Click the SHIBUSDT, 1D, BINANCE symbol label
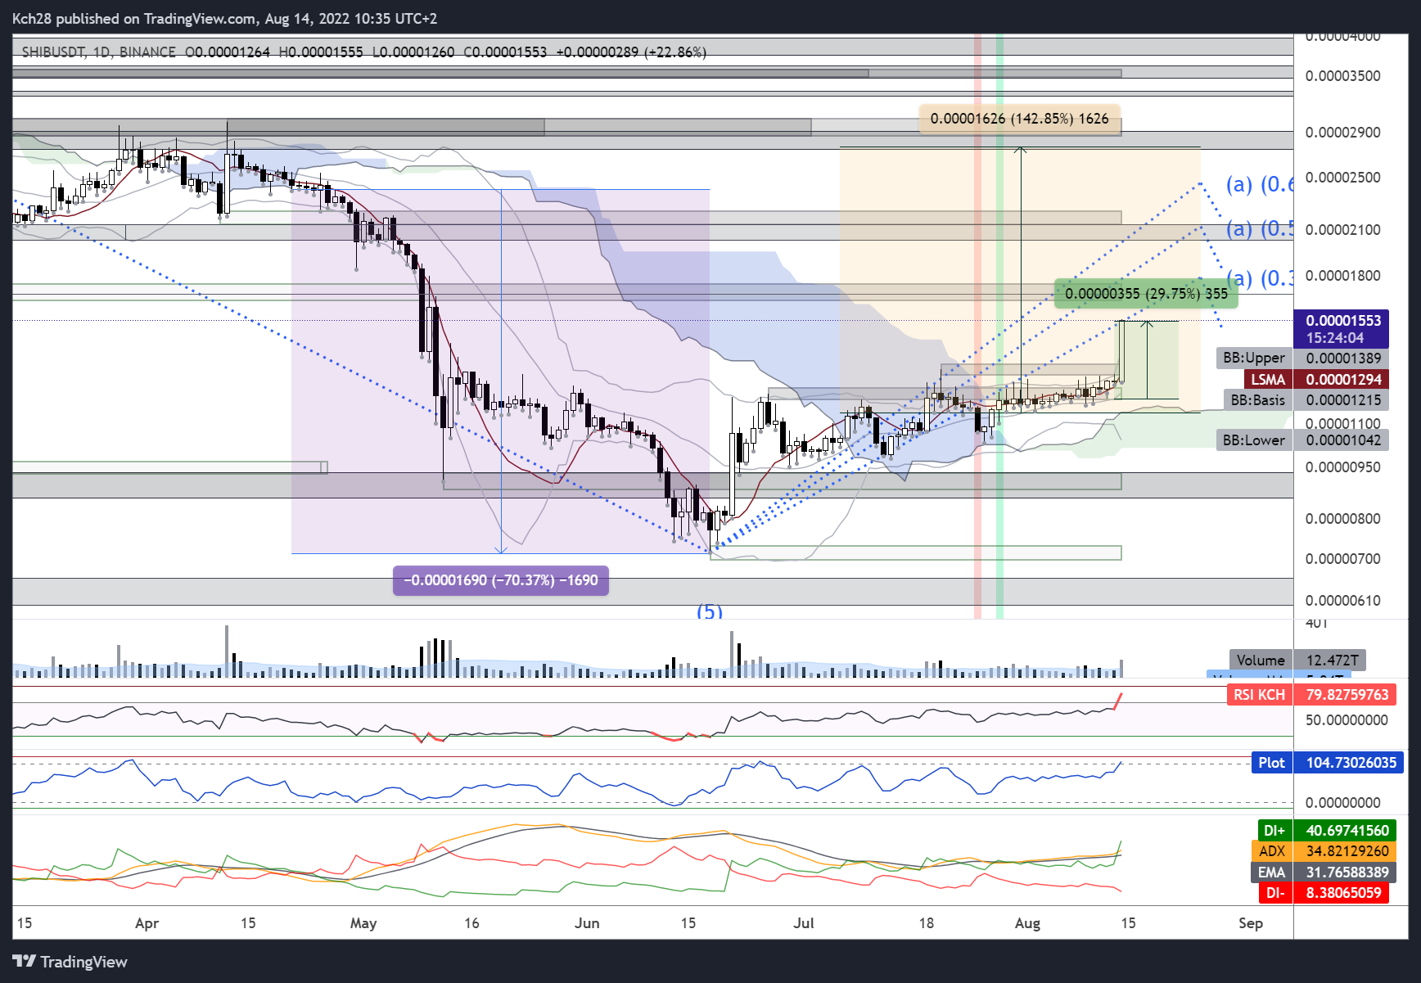Image resolution: width=1421 pixels, height=983 pixels. (x=98, y=52)
